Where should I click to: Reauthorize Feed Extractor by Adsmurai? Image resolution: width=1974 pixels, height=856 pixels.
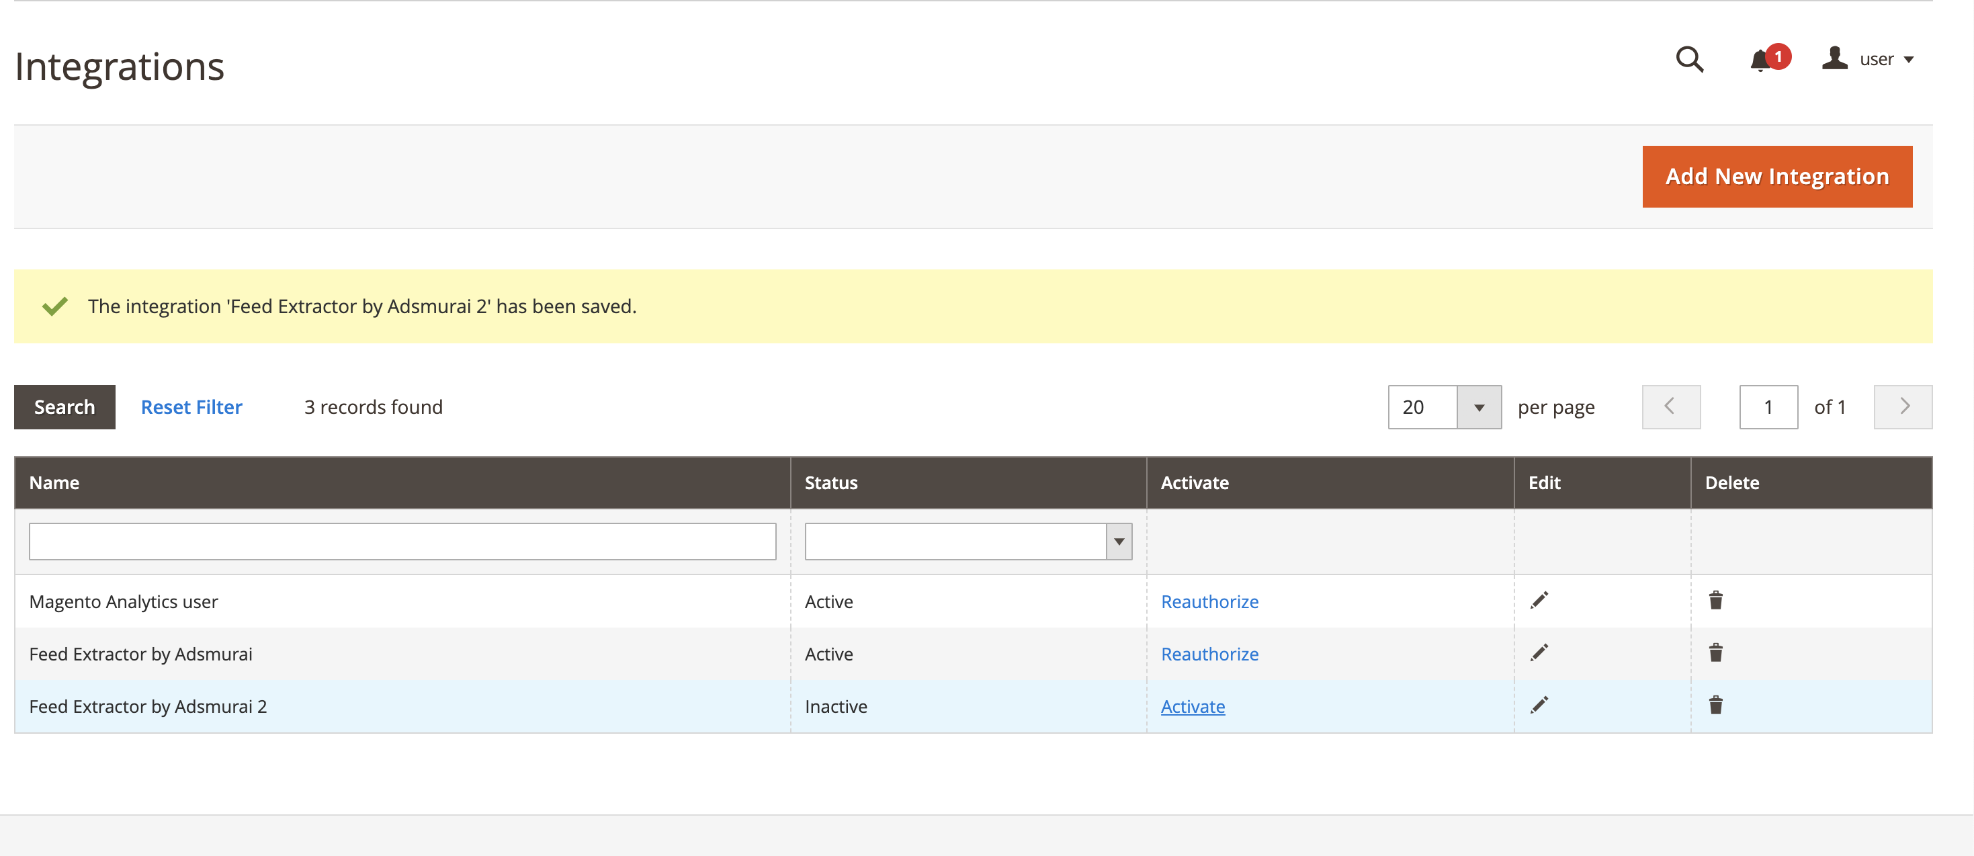(x=1209, y=654)
